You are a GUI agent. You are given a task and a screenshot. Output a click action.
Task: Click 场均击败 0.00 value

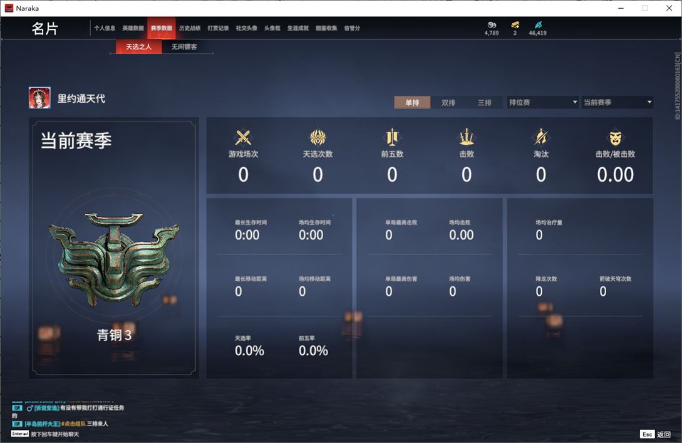point(461,235)
